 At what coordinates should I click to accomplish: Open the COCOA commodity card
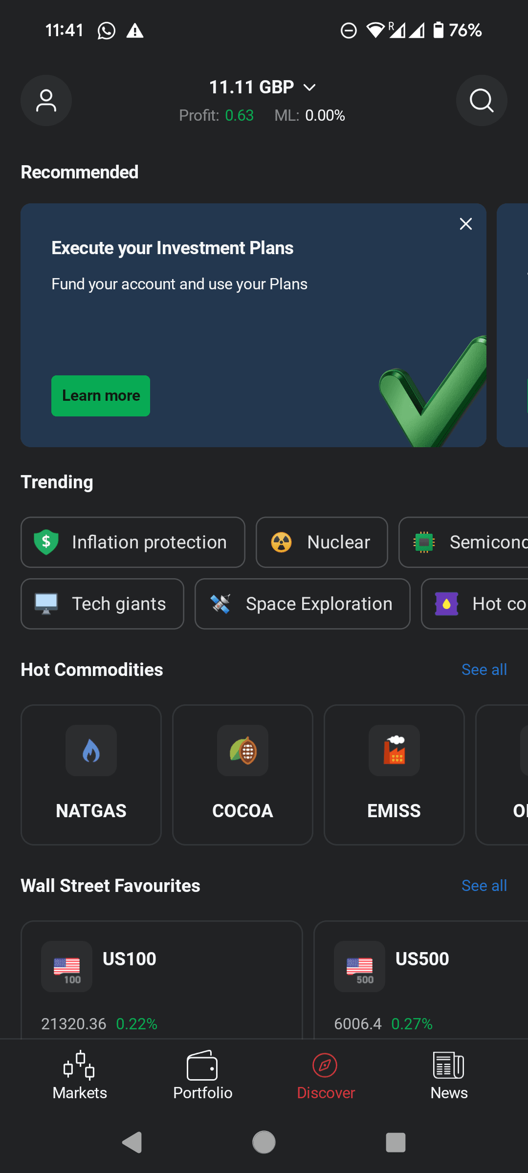click(242, 774)
